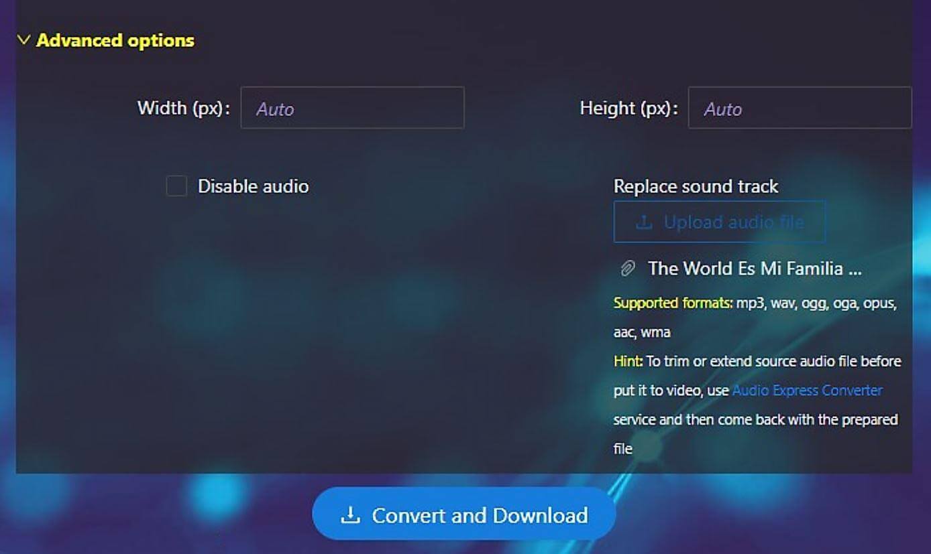Open the Audio Express Converter link
The height and width of the screenshot is (554, 931).
click(x=807, y=391)
